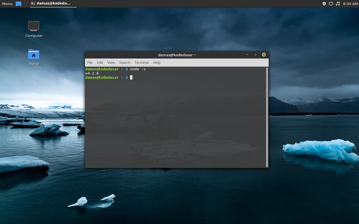Click the 'damas@kodedasar ~' title bar text
359x224 pixels.
(x=177, y=55)
